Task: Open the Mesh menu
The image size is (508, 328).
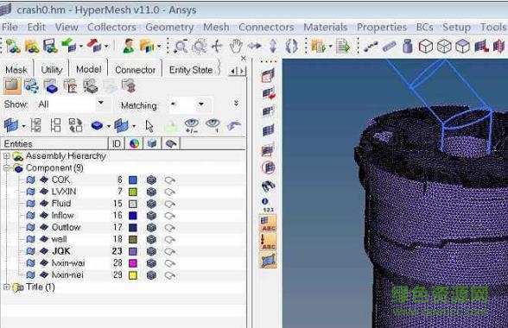Action: point(216,28)
